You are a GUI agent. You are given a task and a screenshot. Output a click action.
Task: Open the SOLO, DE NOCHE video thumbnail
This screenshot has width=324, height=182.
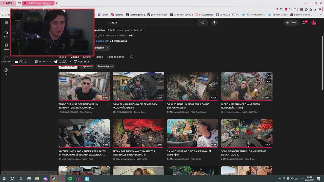tap(247, 133)
